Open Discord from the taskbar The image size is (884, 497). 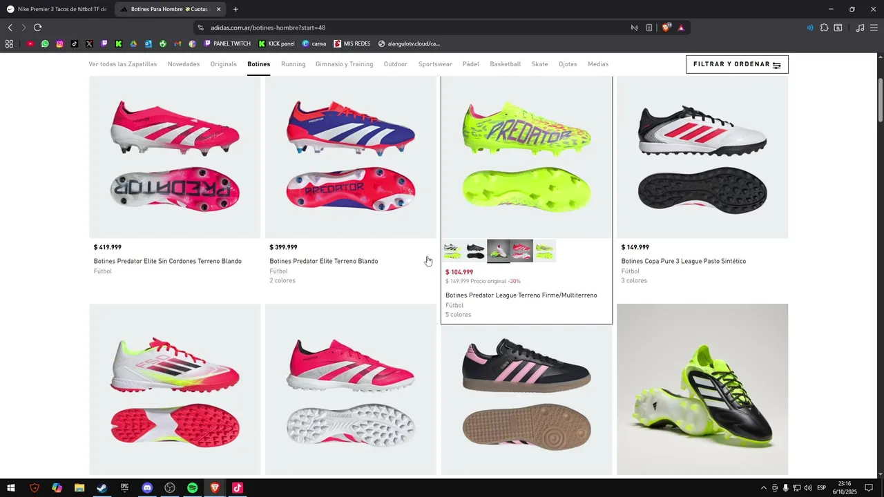pyautogui.click(x=147, y=488)
